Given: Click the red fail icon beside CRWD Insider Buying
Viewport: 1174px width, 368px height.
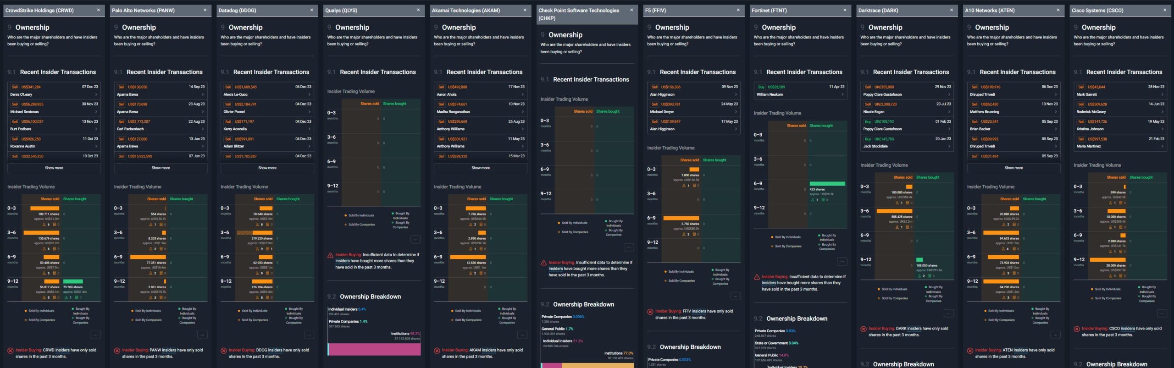Looking at the screenshot, I should (10, 351).
